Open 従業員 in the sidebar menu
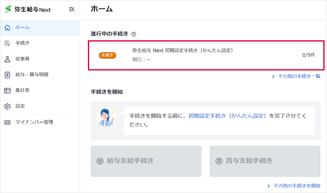Image resolution: width=327 pixels, height=193 pixels. [40, 59]
